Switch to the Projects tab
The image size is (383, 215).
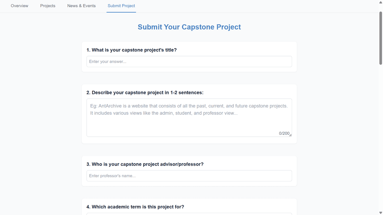click(48, 6)
